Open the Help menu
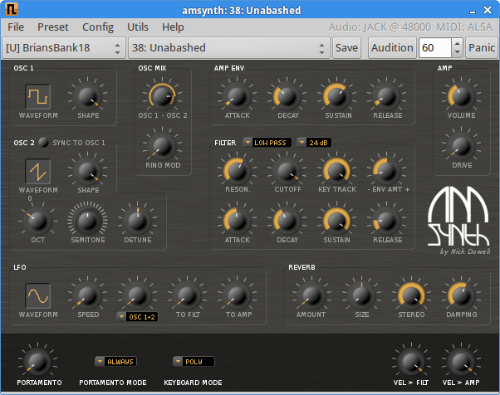 point(173,27)
